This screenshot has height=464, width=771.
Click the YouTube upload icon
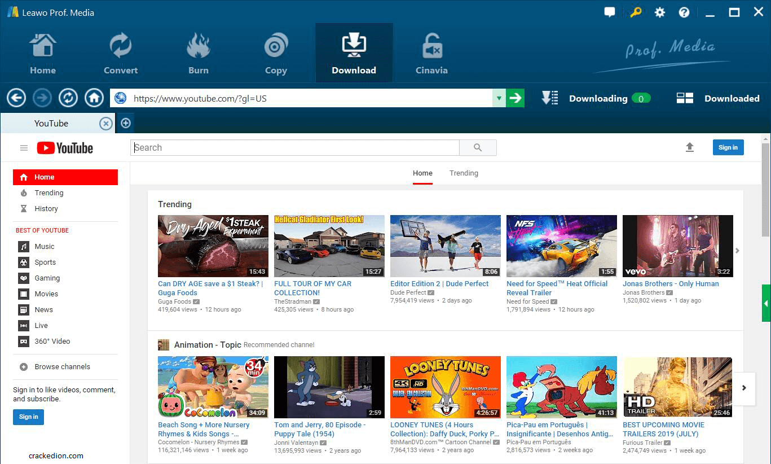689,147
